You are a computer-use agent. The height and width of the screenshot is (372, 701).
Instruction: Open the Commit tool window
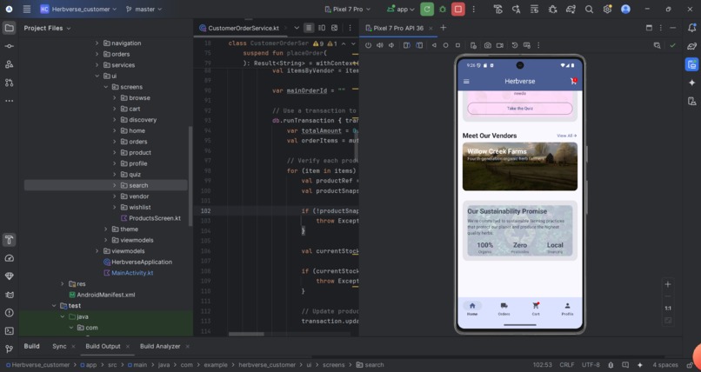[9, 46]
